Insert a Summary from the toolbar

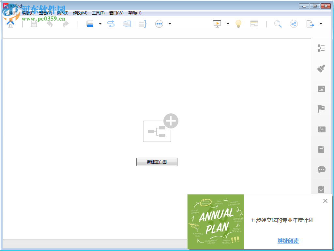(x=142, y=24)
